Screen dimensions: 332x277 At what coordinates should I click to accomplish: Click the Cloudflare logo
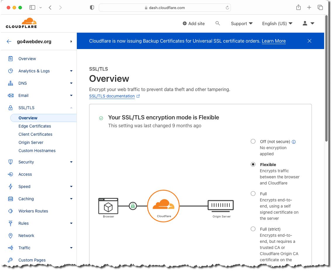click(x=21, y=23)
